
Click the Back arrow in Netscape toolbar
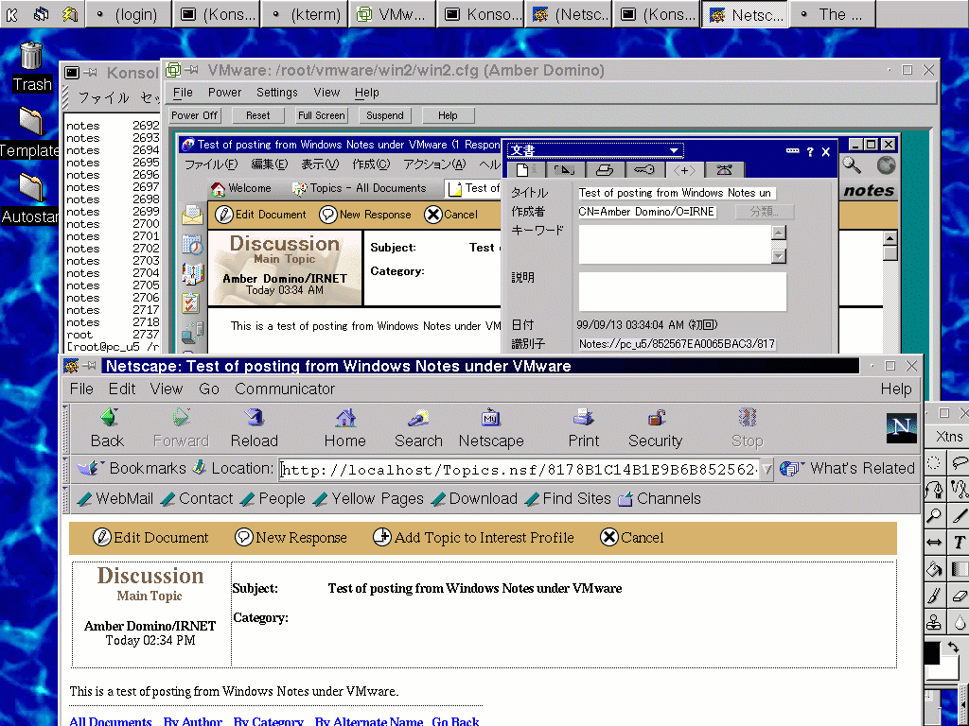point(109,418)
